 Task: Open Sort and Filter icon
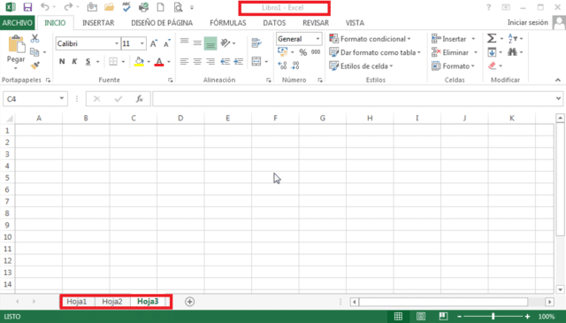[x=512, y=38]
